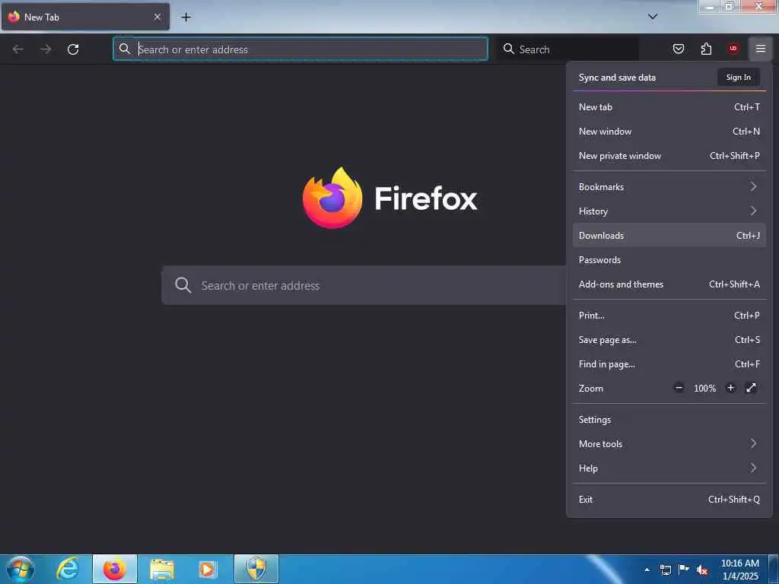Close the New Tab tab

[x=157, y=17]
